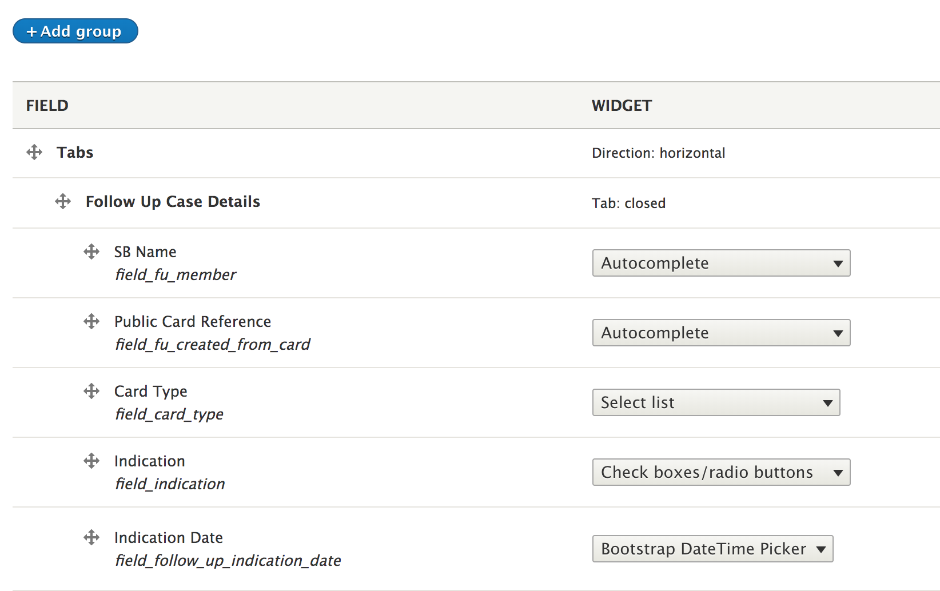Select the drag icon next to Indication Date

[91, 537]
